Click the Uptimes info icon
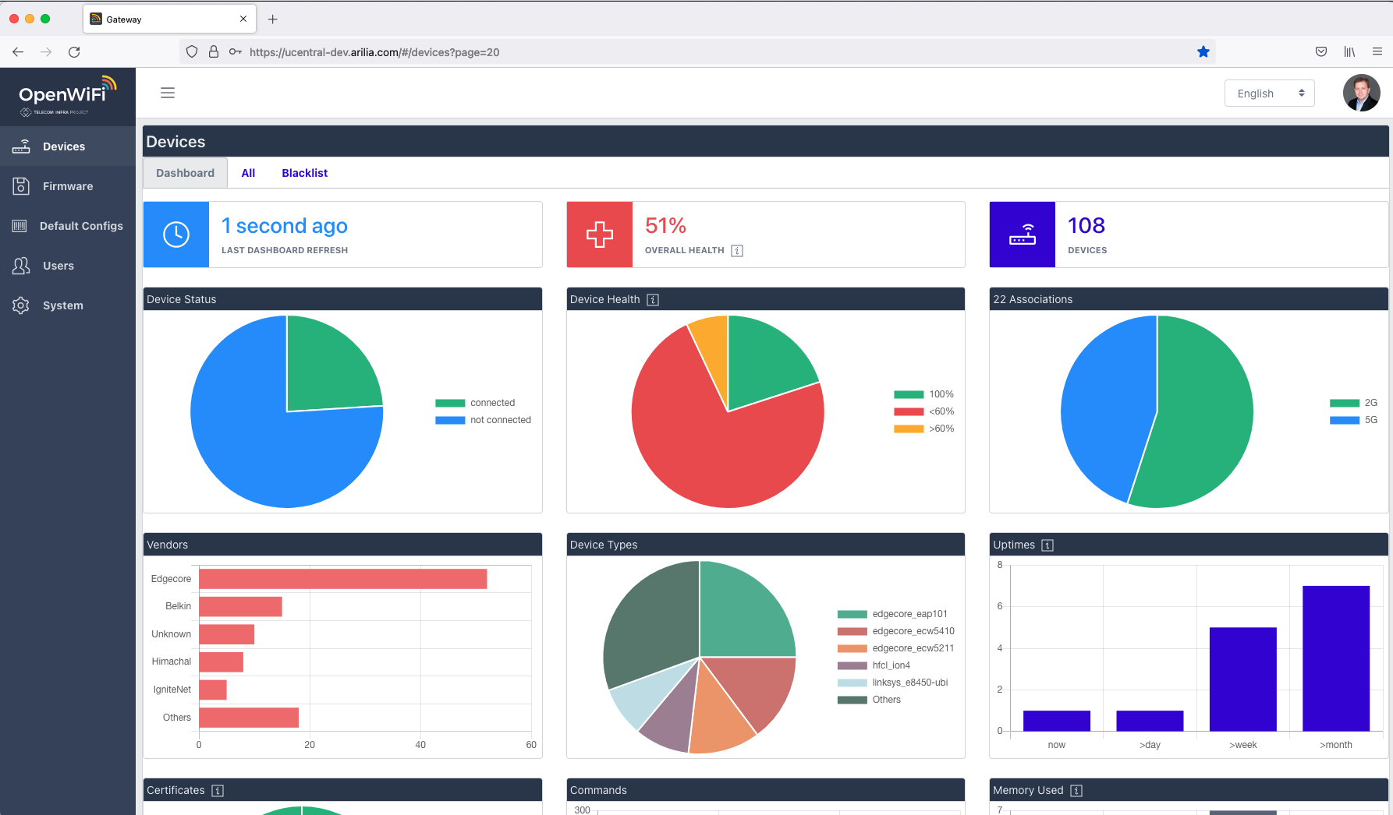Viewport: 1393px width, 815px height. [x=1047, y=545]
